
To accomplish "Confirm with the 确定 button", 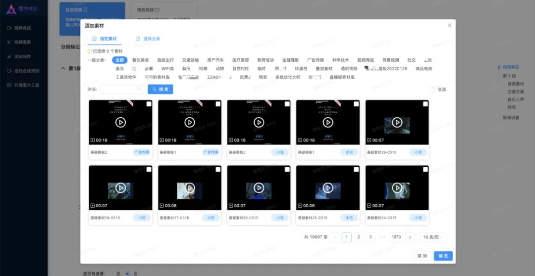I will click(443, 256).
